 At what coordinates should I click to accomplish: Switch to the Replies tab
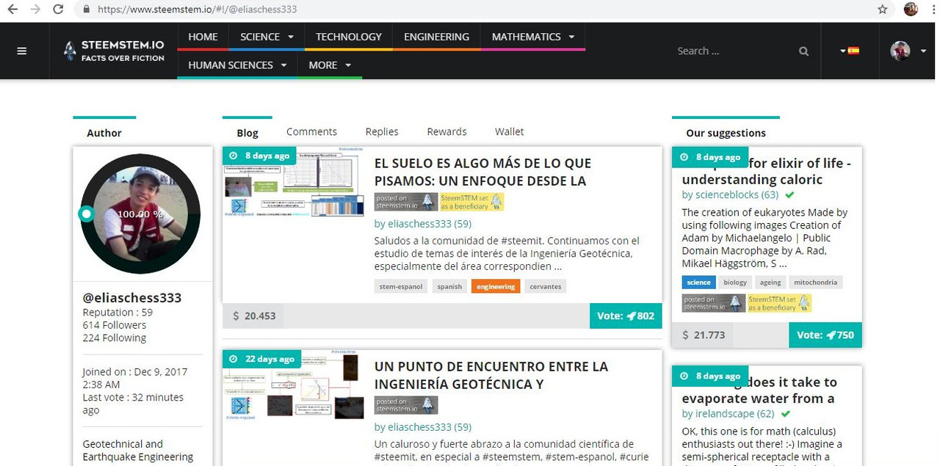(x=382, y=131)
